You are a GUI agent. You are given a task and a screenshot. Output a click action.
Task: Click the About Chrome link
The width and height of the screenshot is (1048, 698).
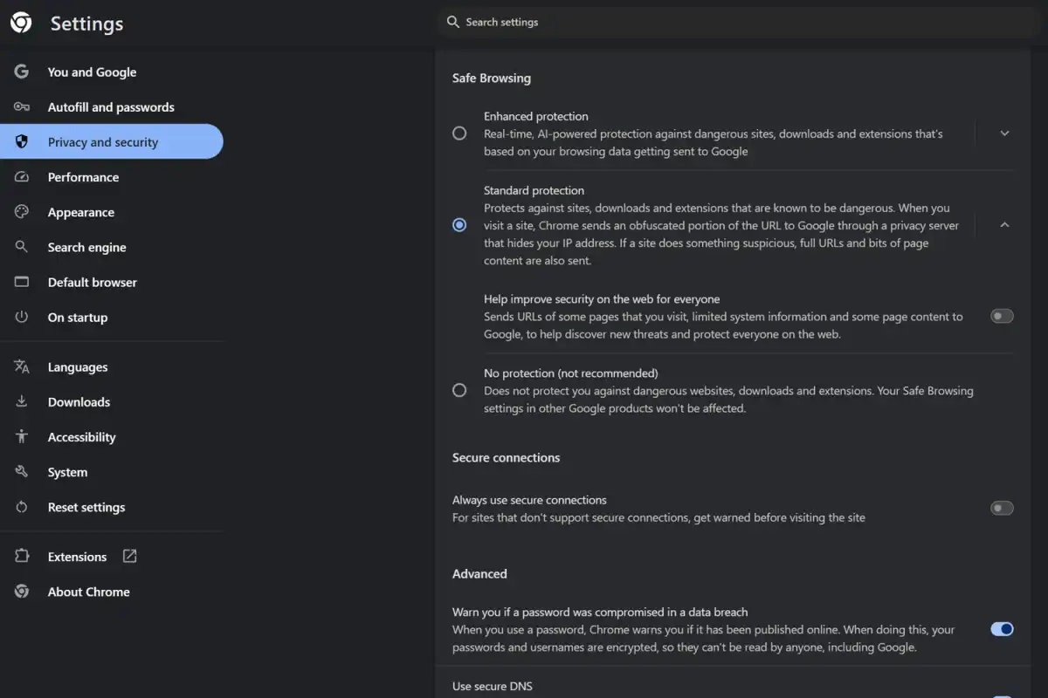(x=88, y=592)
